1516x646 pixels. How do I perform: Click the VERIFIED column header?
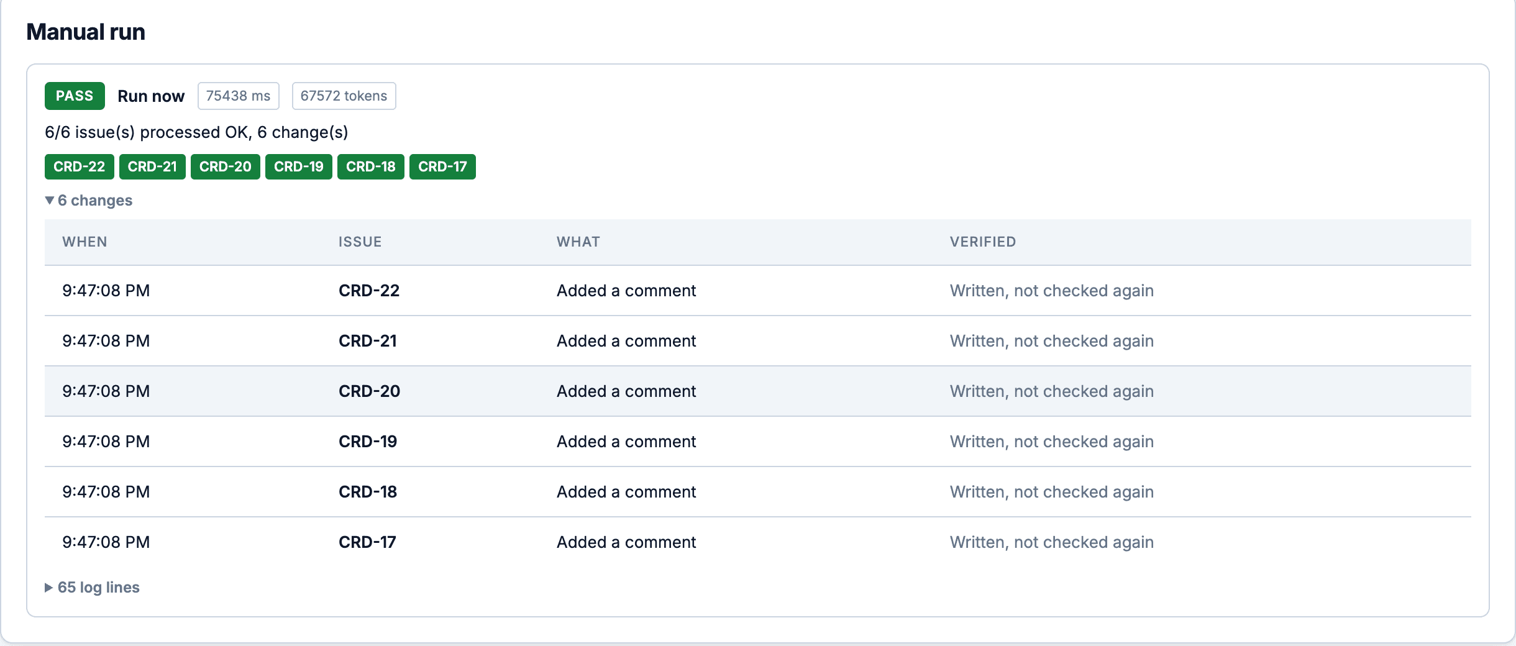tap(983, 242)
